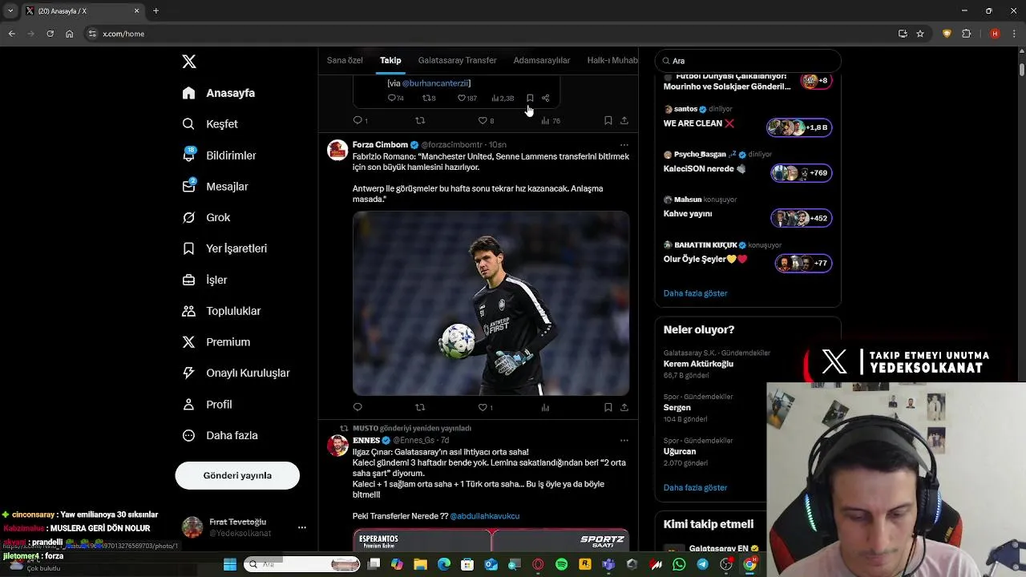This screenshot has width=1026, height=577.
Task: Click the Ara search field on X
Action: click(x=748, y=61)
